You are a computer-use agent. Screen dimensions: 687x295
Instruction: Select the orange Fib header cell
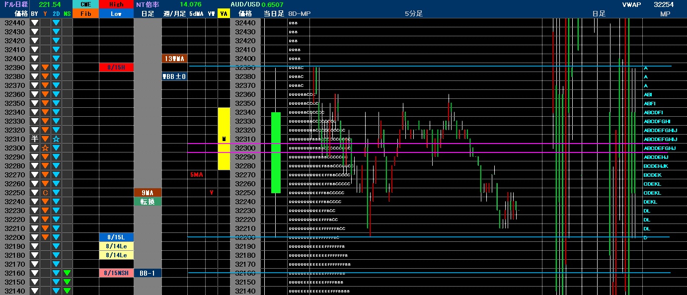(x=85, y=14)
